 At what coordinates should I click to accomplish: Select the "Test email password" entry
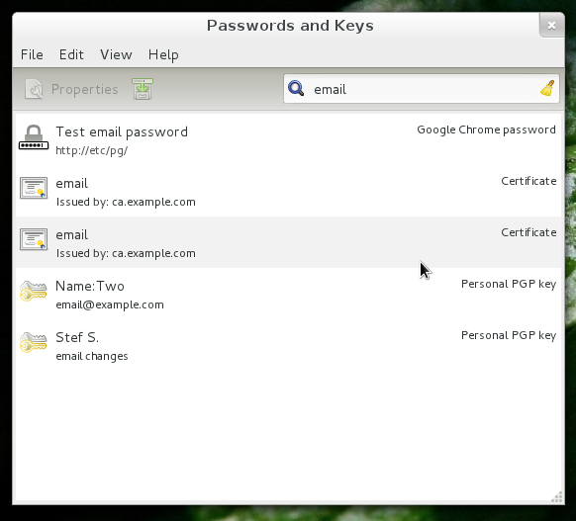click(x=288, y=139)
